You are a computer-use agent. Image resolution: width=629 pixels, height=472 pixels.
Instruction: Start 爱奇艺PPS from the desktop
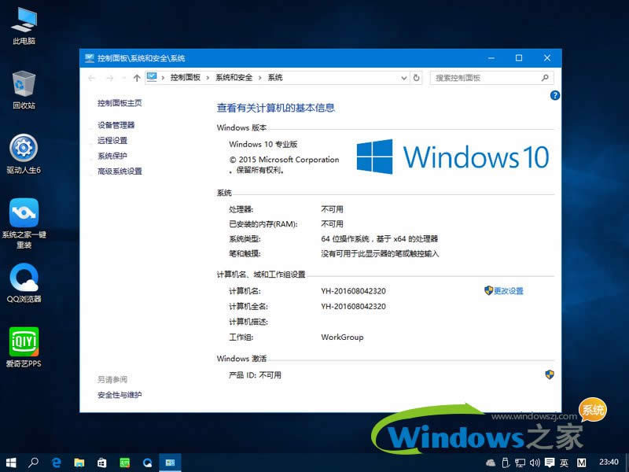pos(23,345)
